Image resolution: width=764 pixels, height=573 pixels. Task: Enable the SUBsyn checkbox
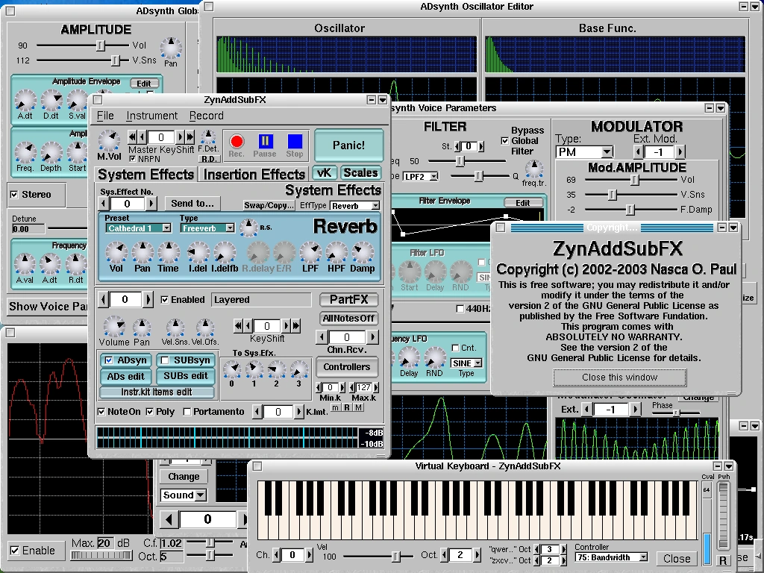(x=163, y=360)
